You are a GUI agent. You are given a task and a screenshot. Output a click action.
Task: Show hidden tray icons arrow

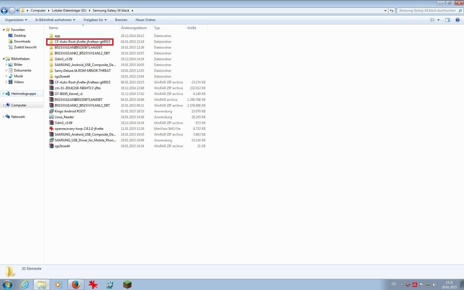click(x=401, y=285)
